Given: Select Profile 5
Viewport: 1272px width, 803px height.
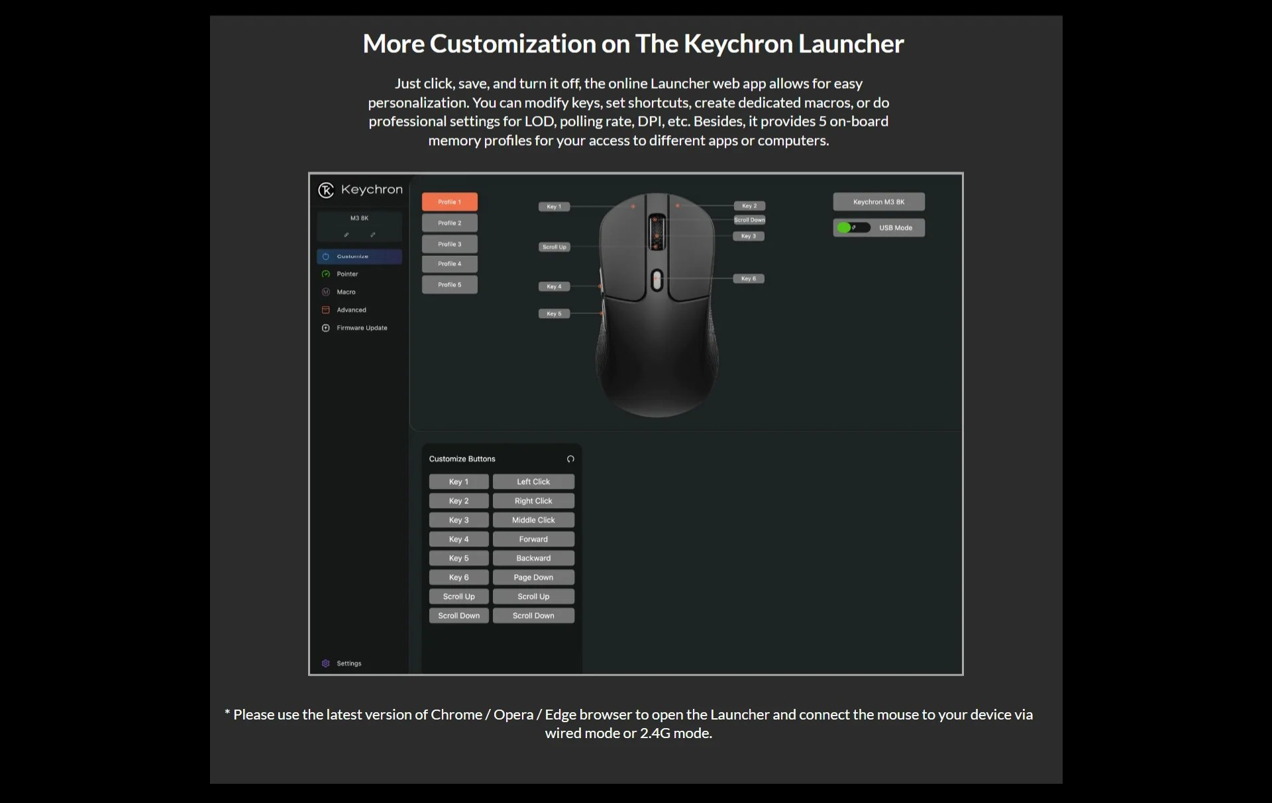Looking at the screenshot, I should [x=449, y=285].
